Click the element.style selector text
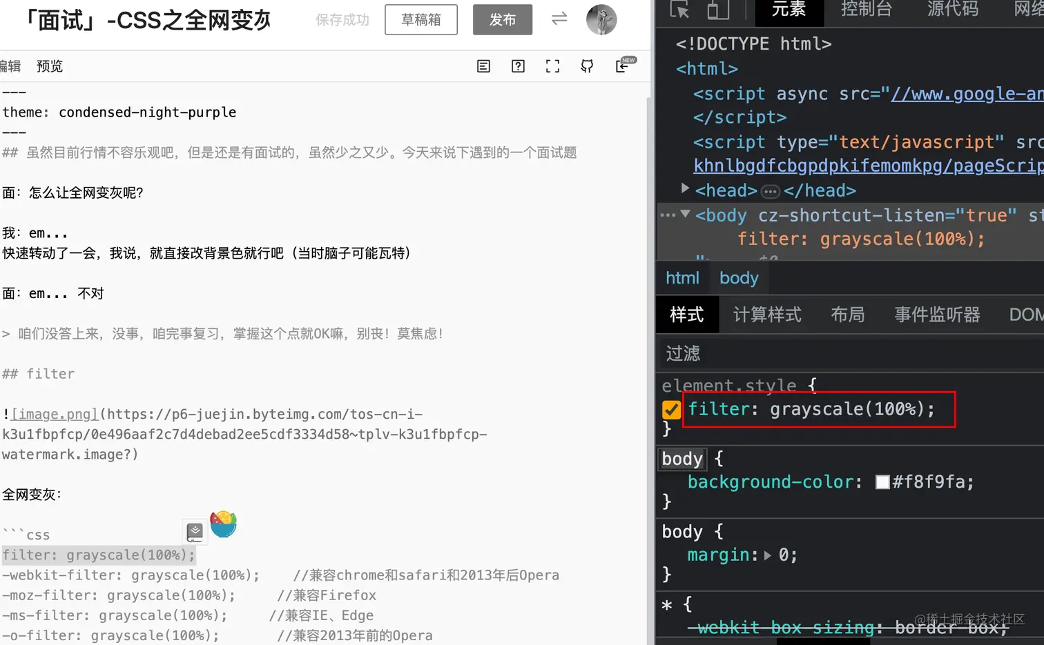The image size is (1044, 645). pos(729,385)
